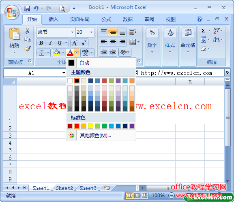234x202 pixels.
Task: Open the Clipboard dialog launcher
Action: tap(30, 61)
